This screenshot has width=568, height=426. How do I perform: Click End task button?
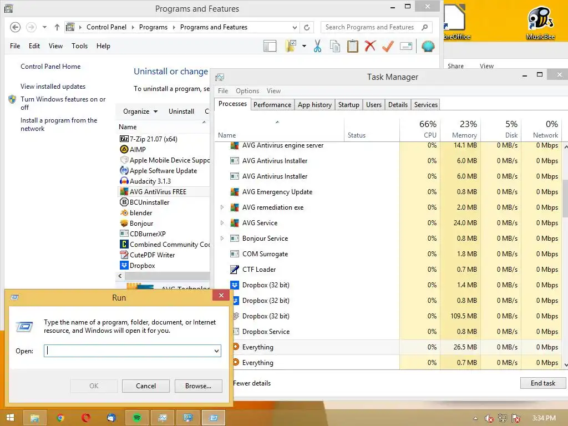(542, 383)
